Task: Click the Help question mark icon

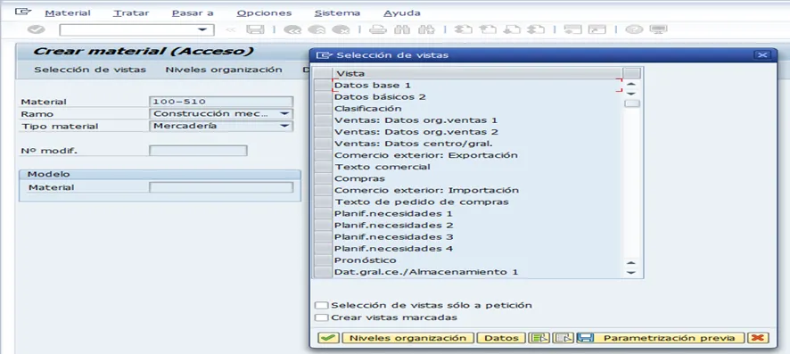Action: [634, 29]
